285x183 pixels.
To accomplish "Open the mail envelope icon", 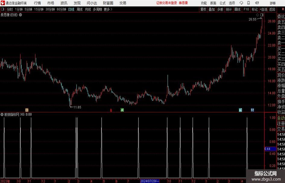I will [x=257, y=3].
